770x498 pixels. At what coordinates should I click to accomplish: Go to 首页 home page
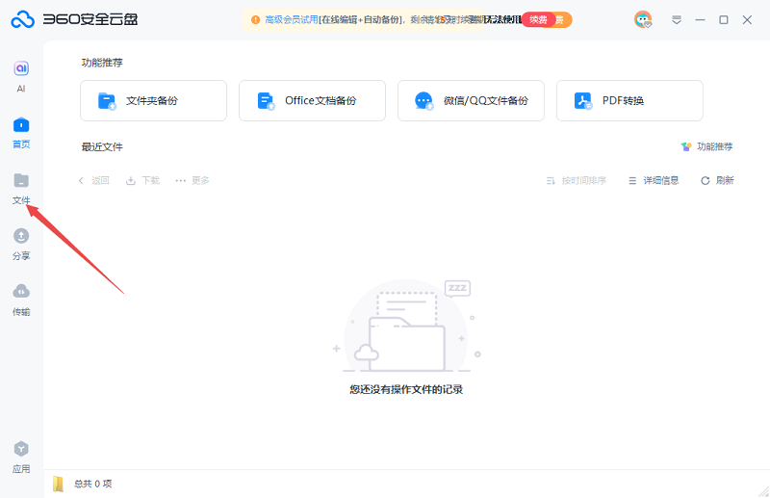[20, 131]
